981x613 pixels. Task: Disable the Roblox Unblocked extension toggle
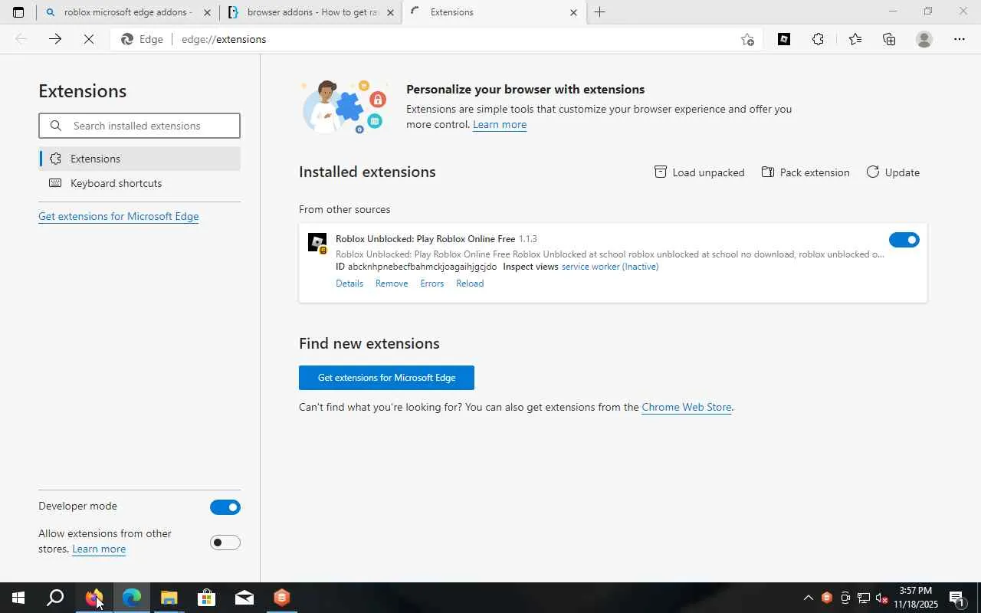pyautogui.click(x=904, y=240)
